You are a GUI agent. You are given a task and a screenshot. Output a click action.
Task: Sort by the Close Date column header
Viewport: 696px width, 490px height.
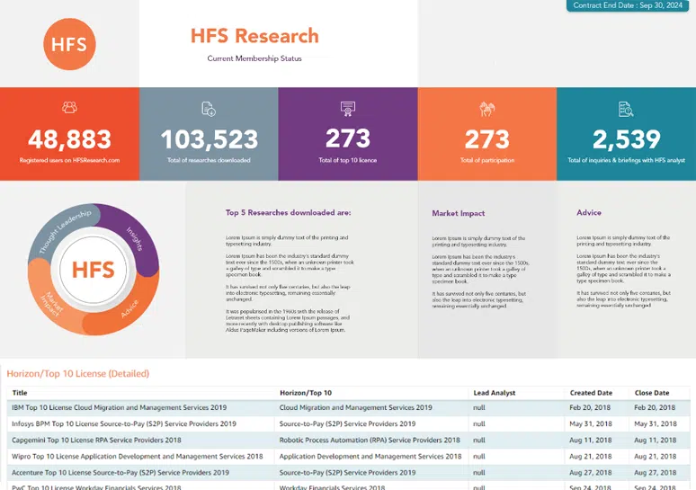pos(652,393)
